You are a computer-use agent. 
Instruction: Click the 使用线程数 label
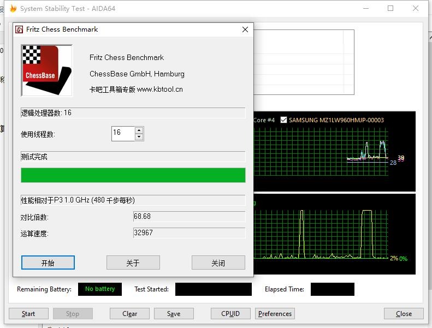(38, 134)
